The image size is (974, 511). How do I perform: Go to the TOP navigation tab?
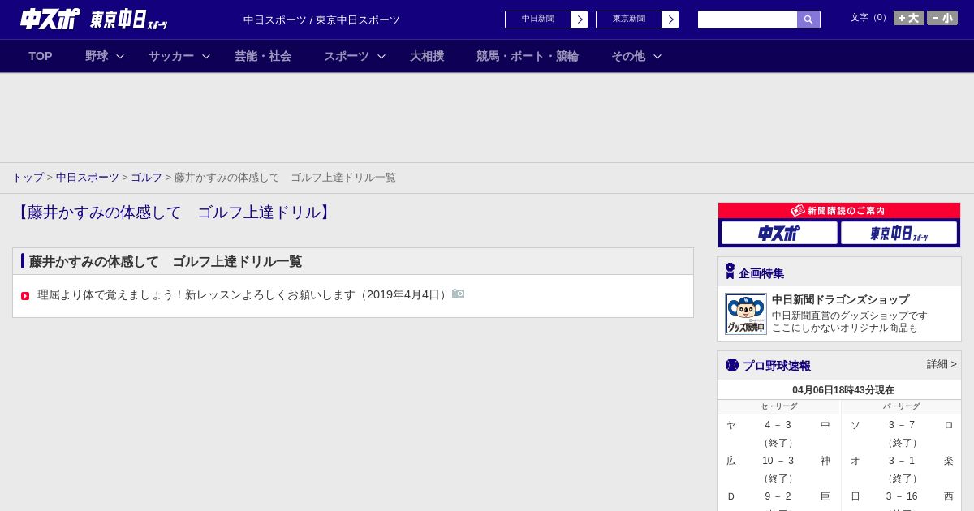[x=41, y=56]
